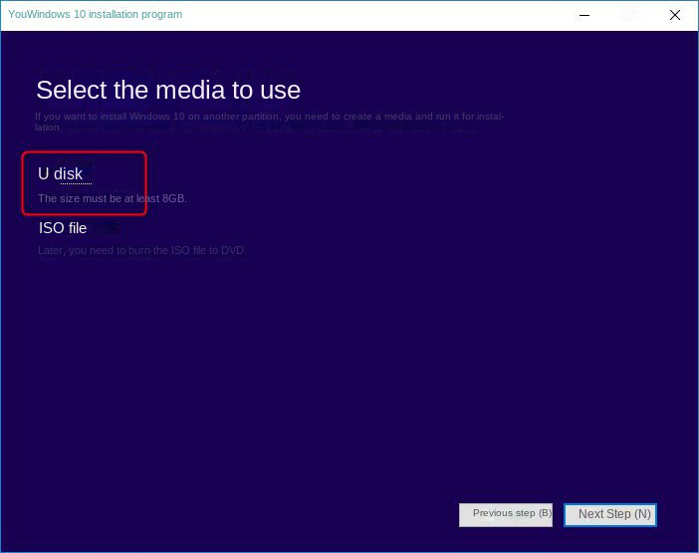Close the YouWindows 10 installation window
The height and width of the screenshot is (553, 699).
click(675, 15)
